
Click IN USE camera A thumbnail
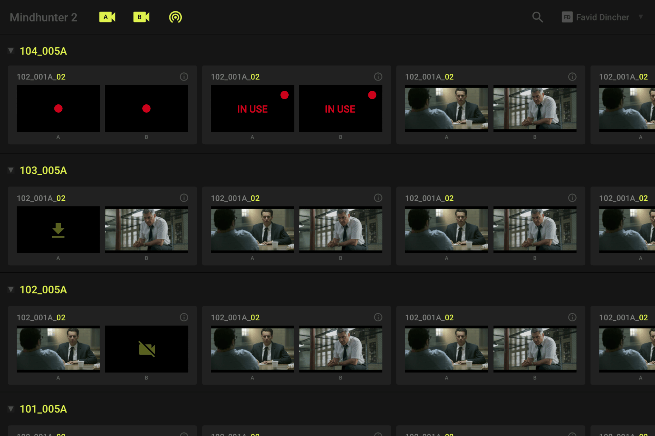click(252, 108)
